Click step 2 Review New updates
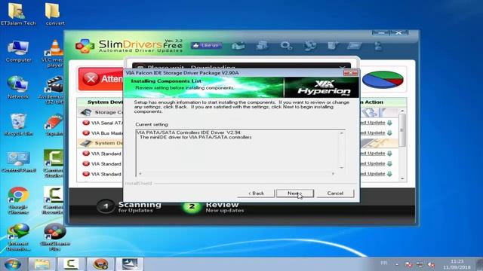Image resolution: width=483 pixels, height=271 pixels. tap(214, 207)
